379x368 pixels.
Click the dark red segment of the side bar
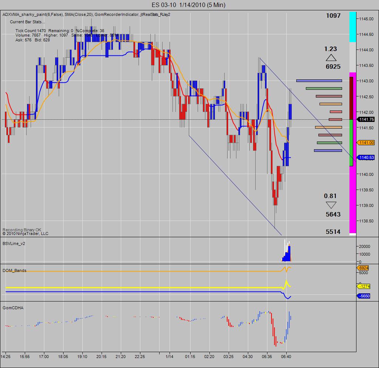351,98
